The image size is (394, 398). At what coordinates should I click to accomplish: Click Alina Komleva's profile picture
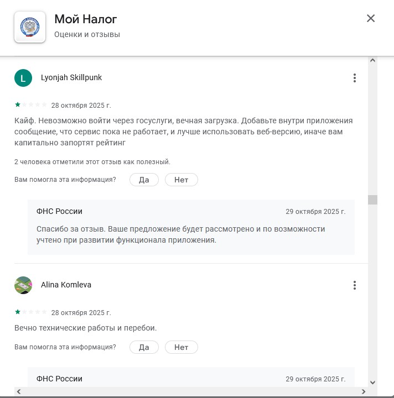coord(23,285)
